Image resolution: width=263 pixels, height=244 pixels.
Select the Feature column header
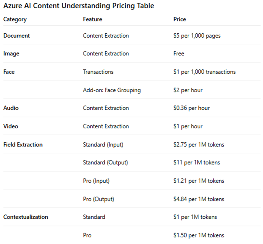(x=93, y=19)
